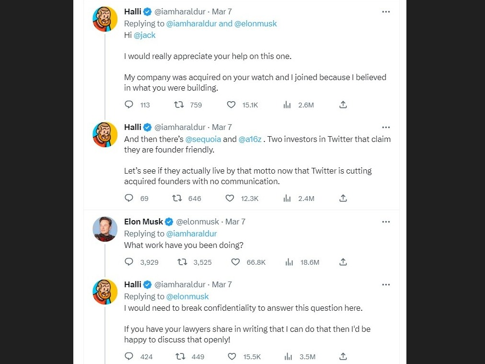Image resolution: width=485 pixels, height=364 pixels.
Task: Retweet Elon Musk's tweet with 3,525 retweets
Action: (182, 262)
